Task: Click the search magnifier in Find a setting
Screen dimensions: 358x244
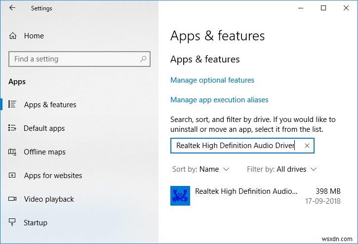Action: click(143, 59)
